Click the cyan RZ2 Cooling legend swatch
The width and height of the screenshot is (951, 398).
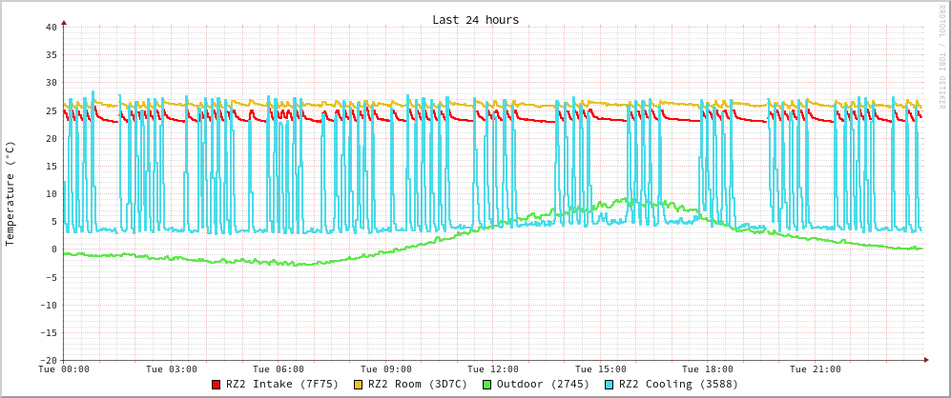pos(610,385)
